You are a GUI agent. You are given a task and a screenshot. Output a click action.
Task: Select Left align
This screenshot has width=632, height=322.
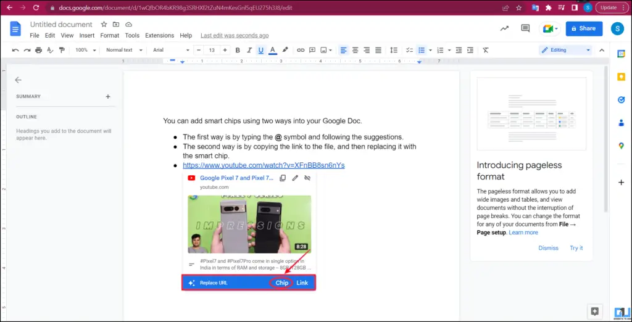pyautogui.click(x=343, y=51)
